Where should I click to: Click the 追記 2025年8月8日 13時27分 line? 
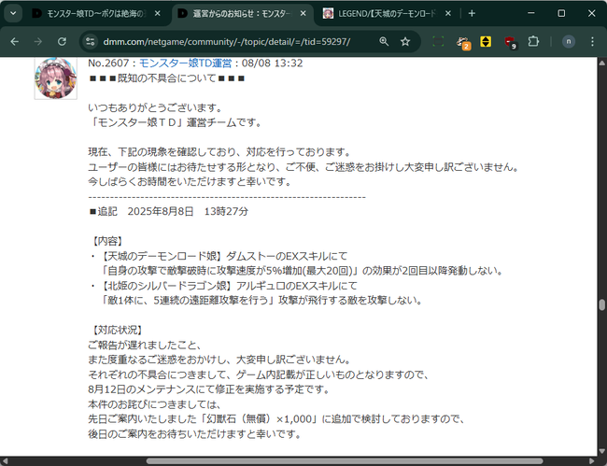coord(168,211)
